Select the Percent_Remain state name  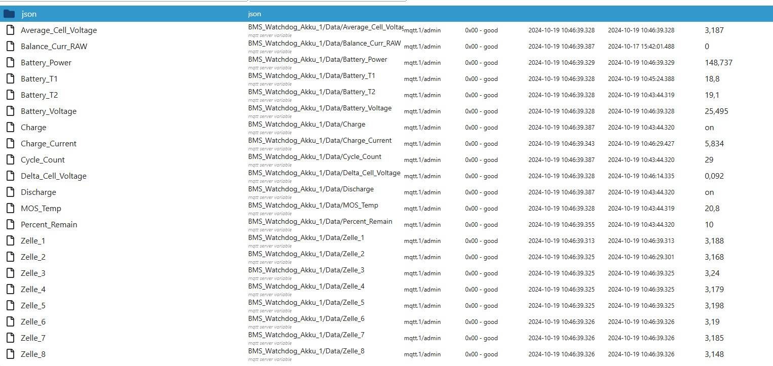pyautogui.click(x=49, y=225)
